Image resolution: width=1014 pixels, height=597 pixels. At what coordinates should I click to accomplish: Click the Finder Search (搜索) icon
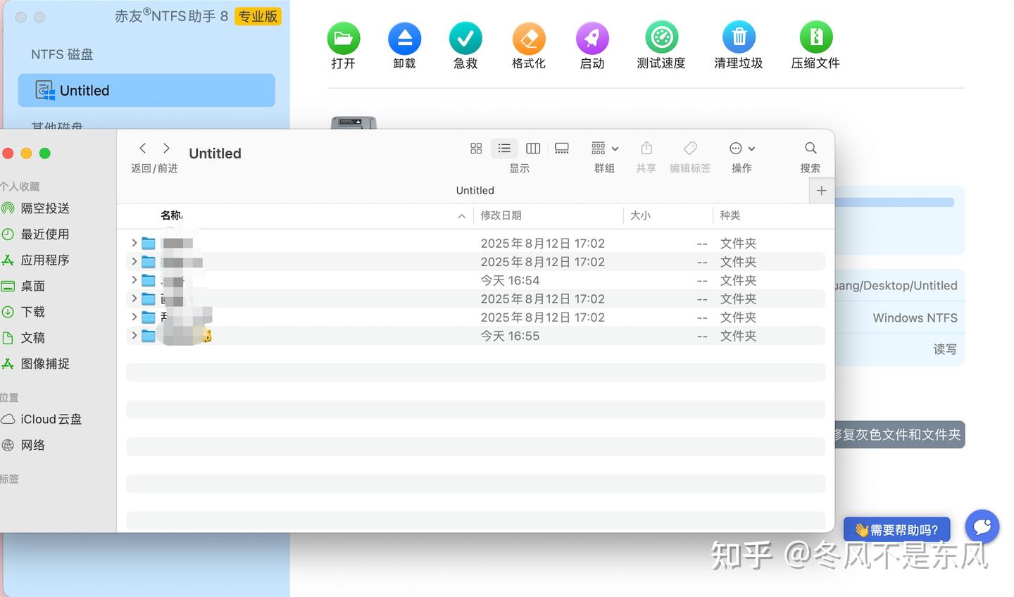tap(810, 148)
